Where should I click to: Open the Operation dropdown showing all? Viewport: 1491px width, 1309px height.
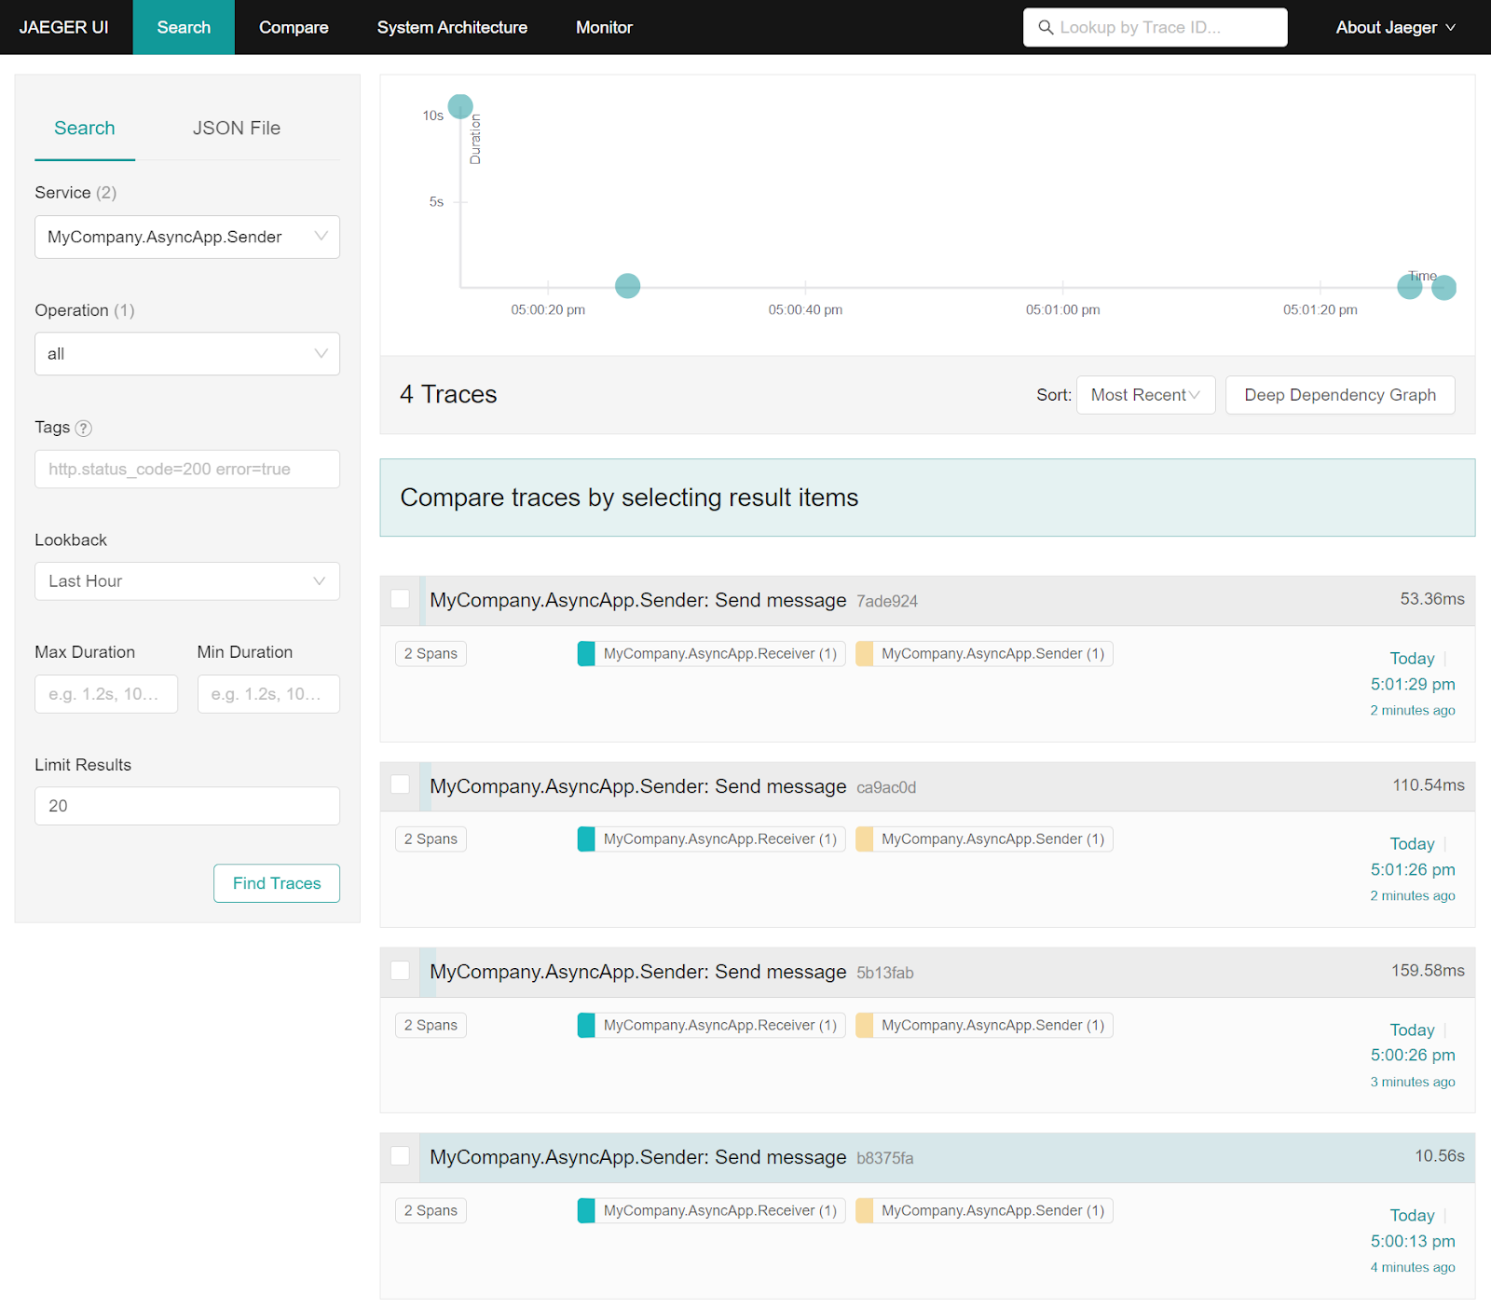(187, 354)
